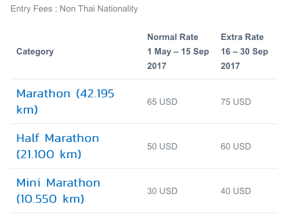The width and height of the screenshot is (281, 223).
Task: Click the (21.100 km) link text
Action: click(49, 154)
